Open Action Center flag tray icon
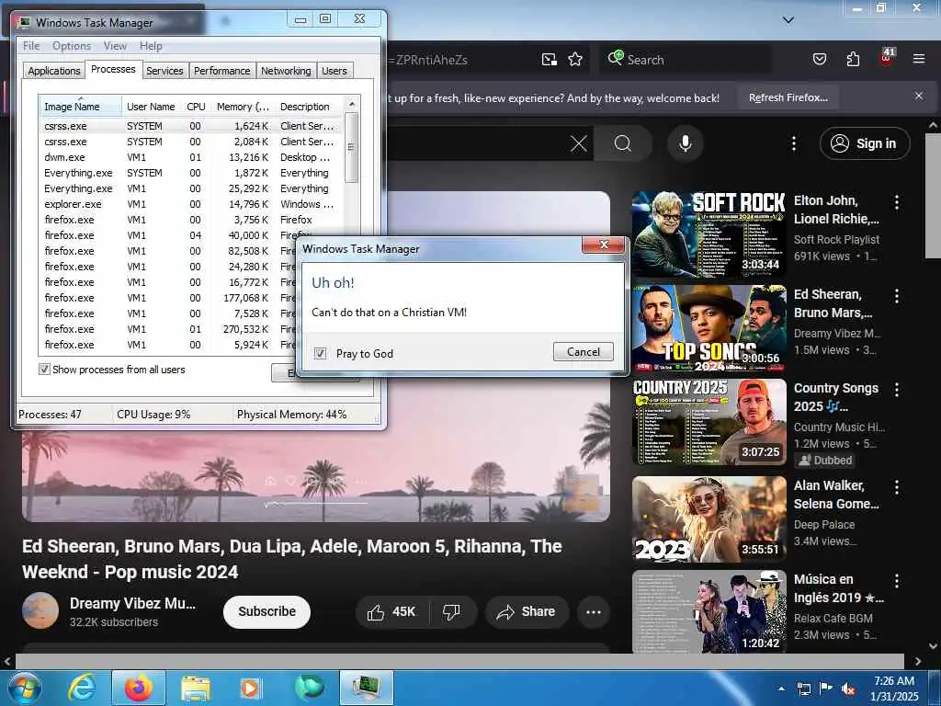This screenshot has height=706, width=941. click(826, 689)
